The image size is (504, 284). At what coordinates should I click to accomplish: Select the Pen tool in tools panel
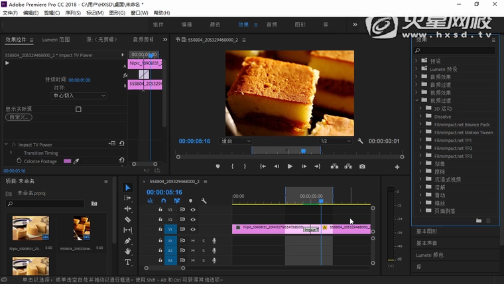point(128,241)
